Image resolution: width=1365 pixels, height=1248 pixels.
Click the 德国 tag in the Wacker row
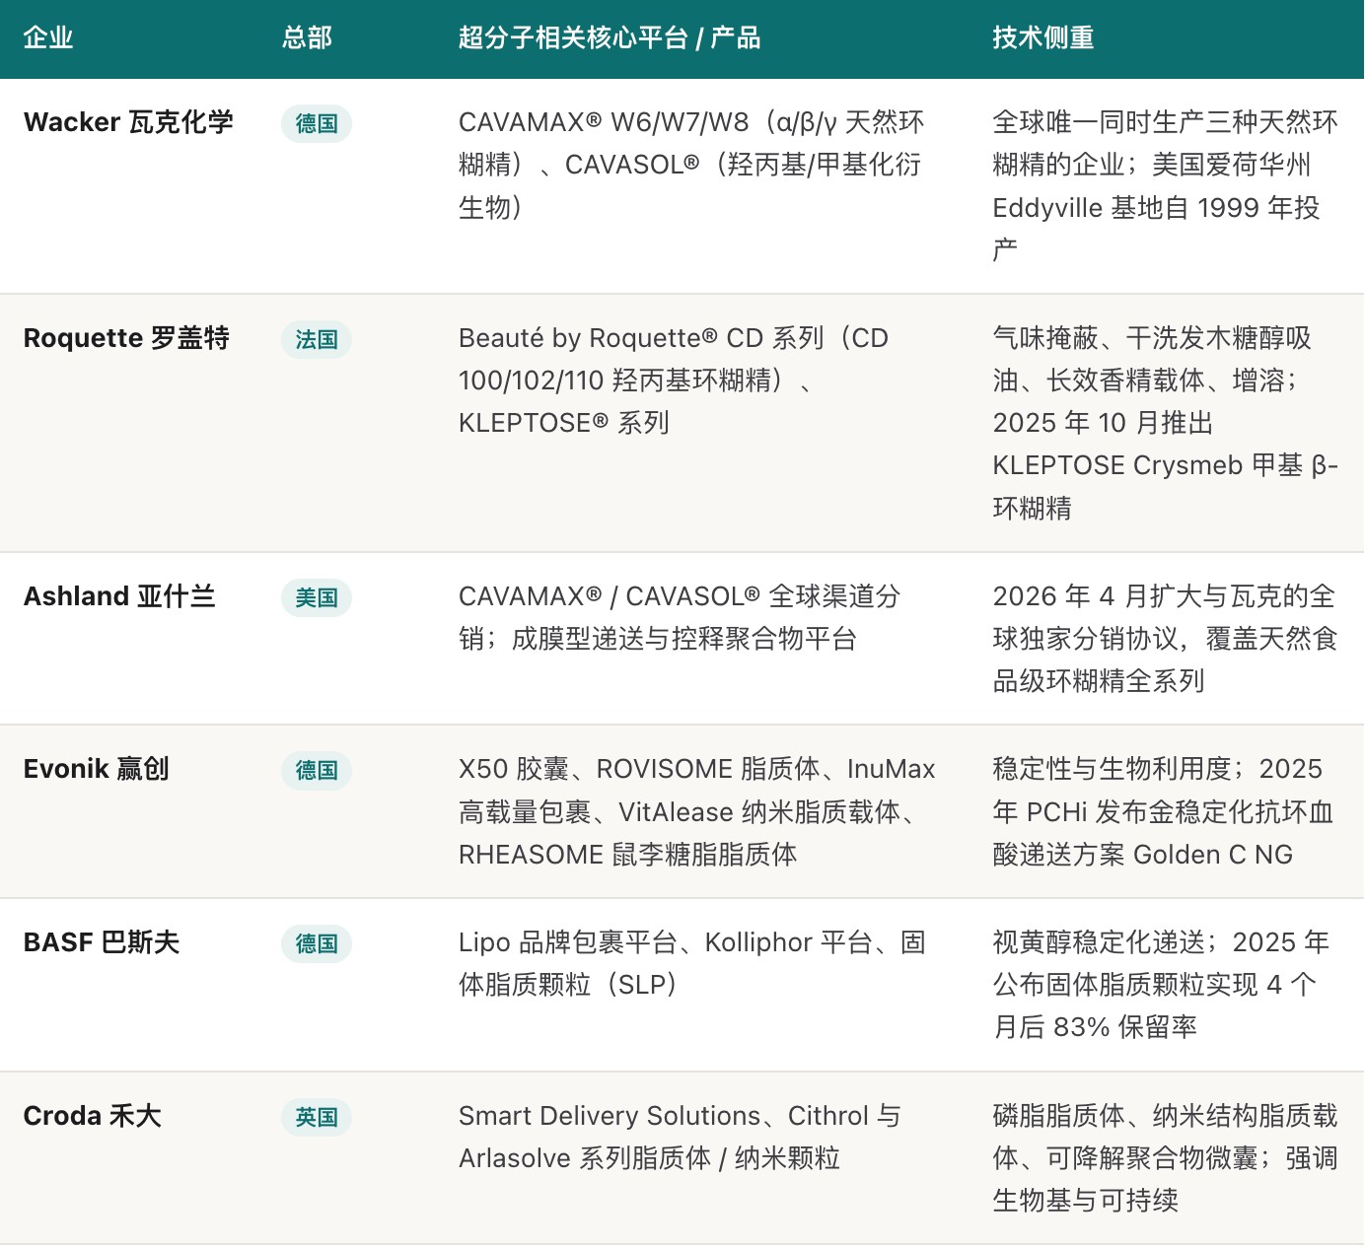point(317,124)
